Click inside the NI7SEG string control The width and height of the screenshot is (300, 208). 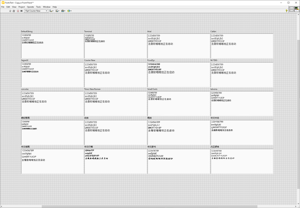tap(241, 75)
